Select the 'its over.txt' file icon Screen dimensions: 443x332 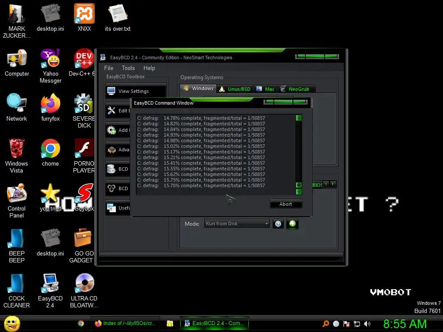[x=118, y=18]
